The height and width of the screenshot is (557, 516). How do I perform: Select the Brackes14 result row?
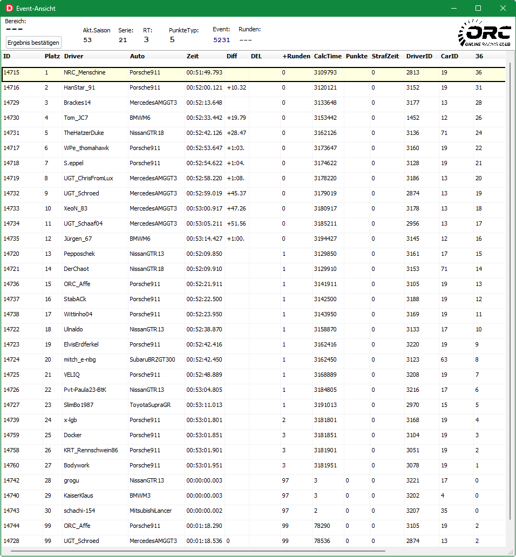77,103
